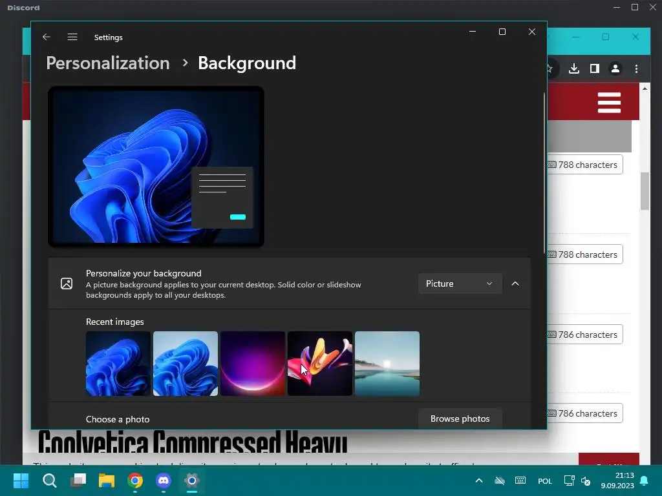
Task: Select the lake landscape recent image
Action: [x=387, y=364]
